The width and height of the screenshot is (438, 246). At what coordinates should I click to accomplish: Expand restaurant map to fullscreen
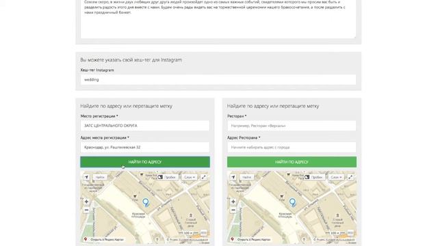[350, 177]
